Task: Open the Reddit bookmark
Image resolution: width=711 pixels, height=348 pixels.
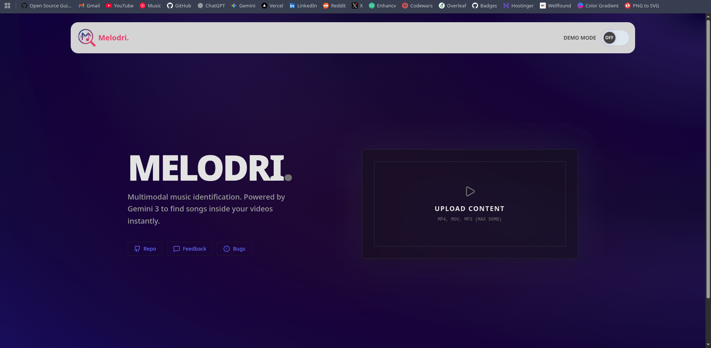Action: point(334,6)
